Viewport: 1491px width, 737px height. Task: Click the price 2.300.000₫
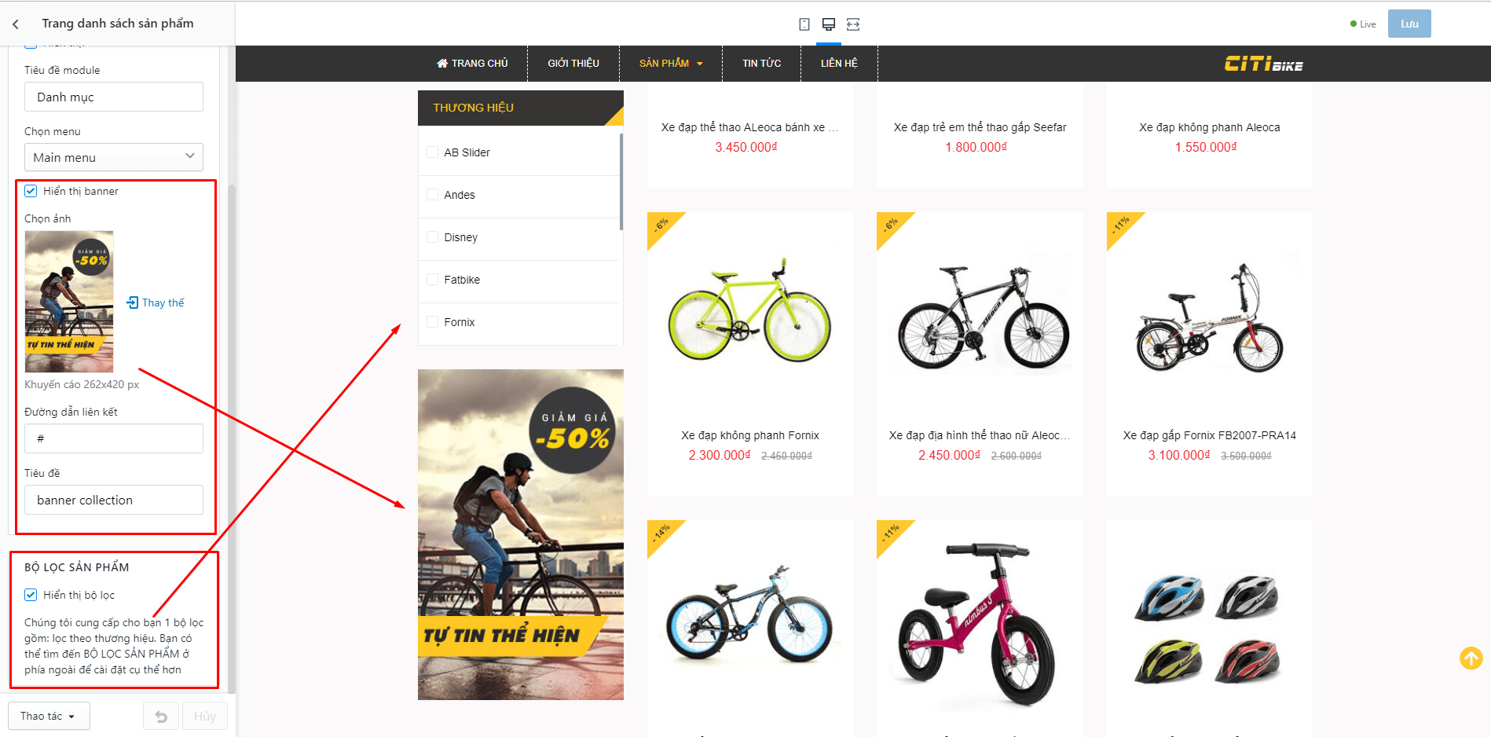point(720,456)
